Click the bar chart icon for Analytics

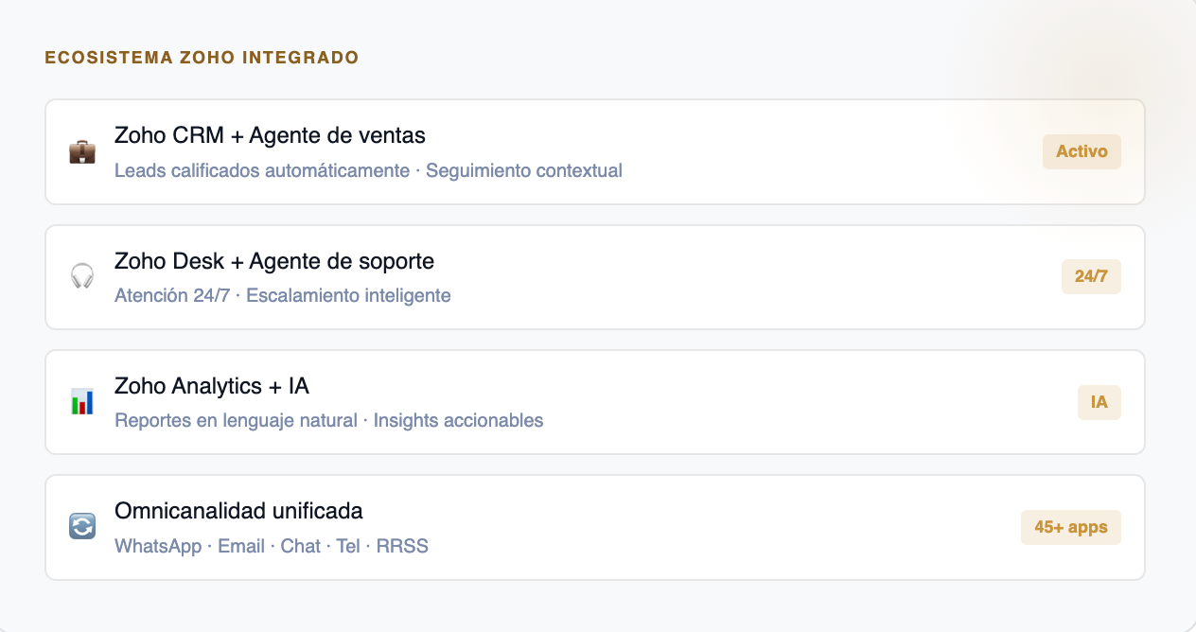pos(82,402)
